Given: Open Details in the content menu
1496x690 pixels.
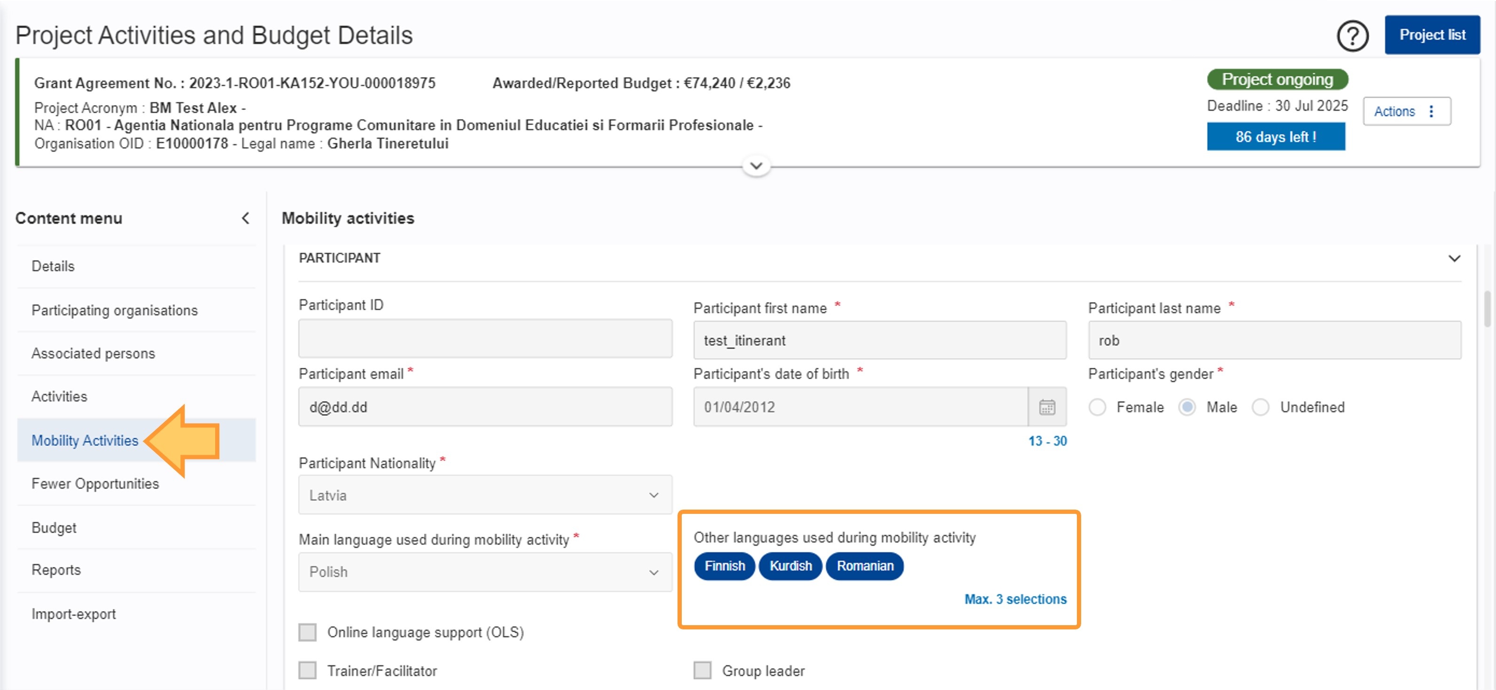Looking at the screenshot, I should pyautogui.click(x=136, y=266).
